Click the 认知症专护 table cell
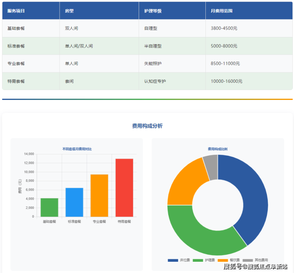This screenshot has height=273, width=294. pyautogui.click(x=155, y=81)
